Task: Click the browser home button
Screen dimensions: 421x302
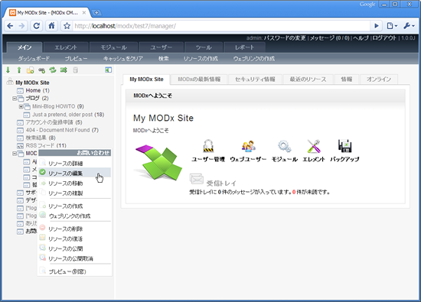Action: [51, 26]
